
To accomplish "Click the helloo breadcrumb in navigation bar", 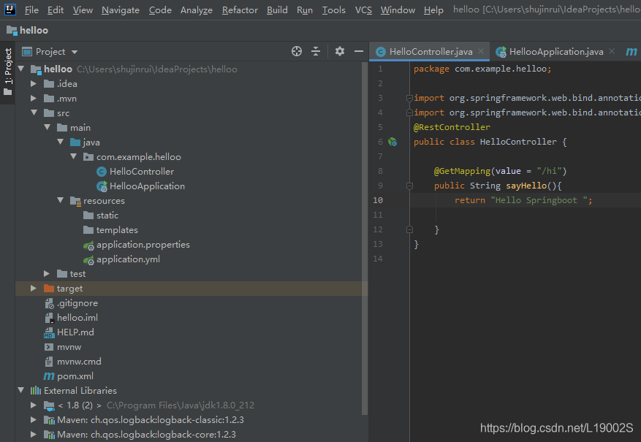I will 27,30.
